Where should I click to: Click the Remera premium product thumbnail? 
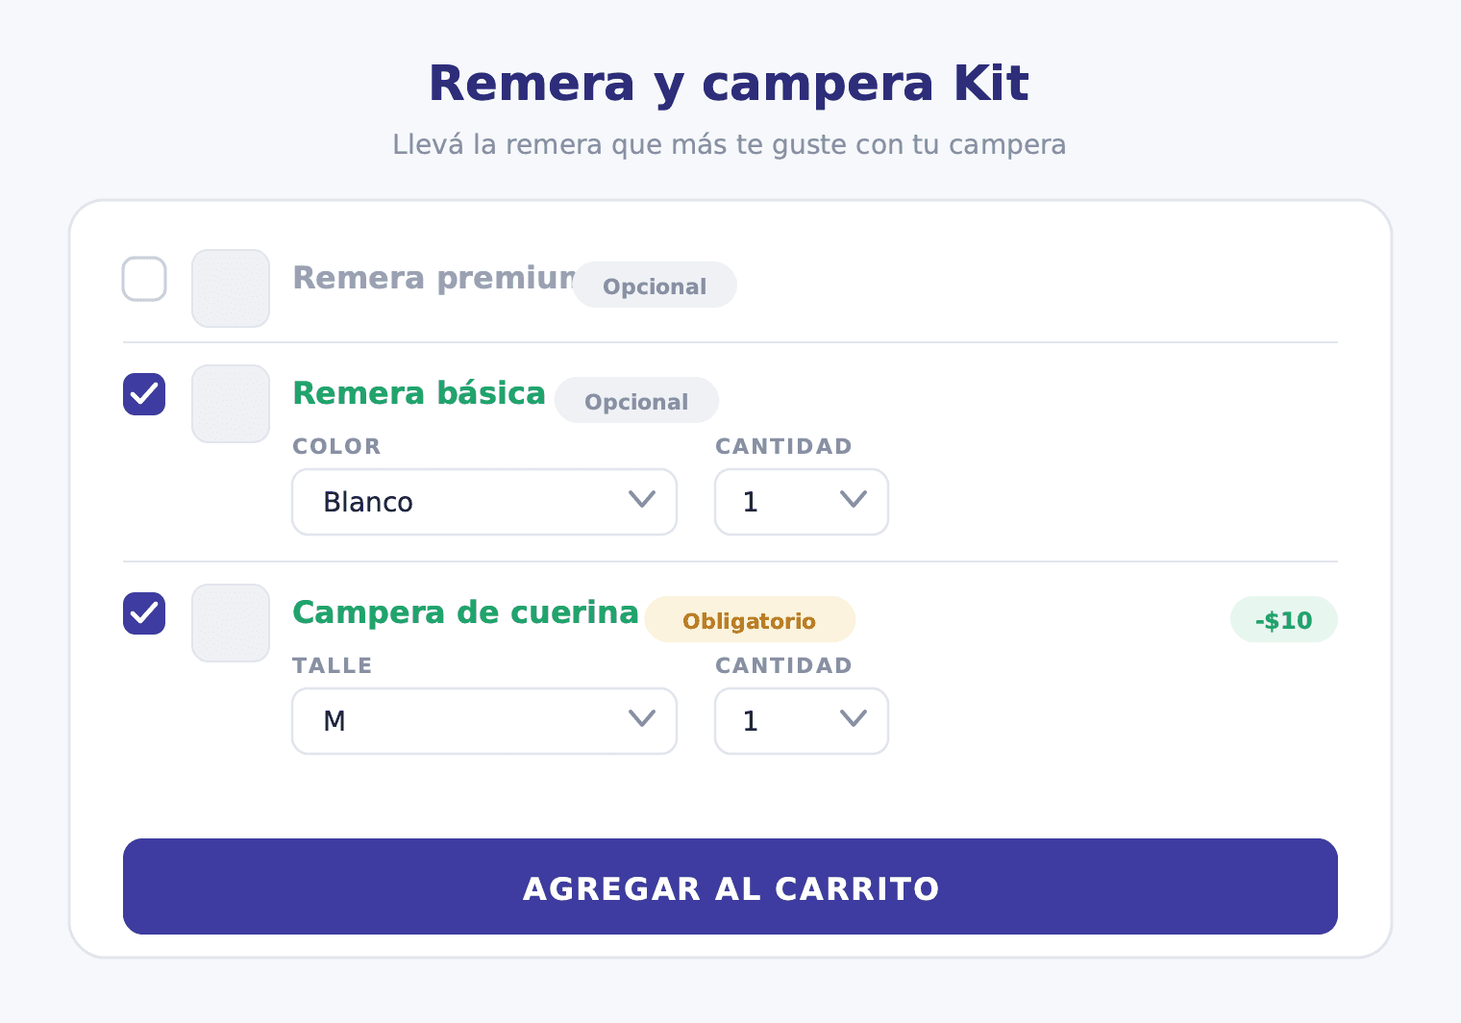tap(231, 288)
